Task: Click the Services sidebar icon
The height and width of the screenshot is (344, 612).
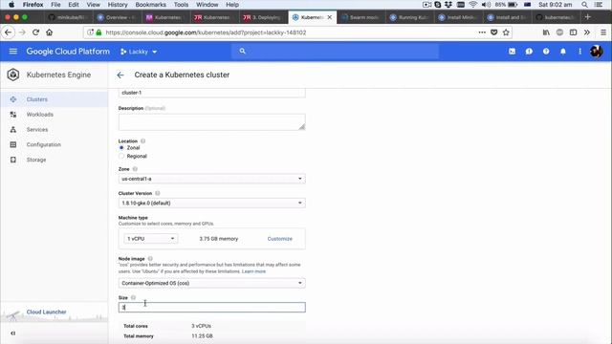Action: [x=12, y=130]
